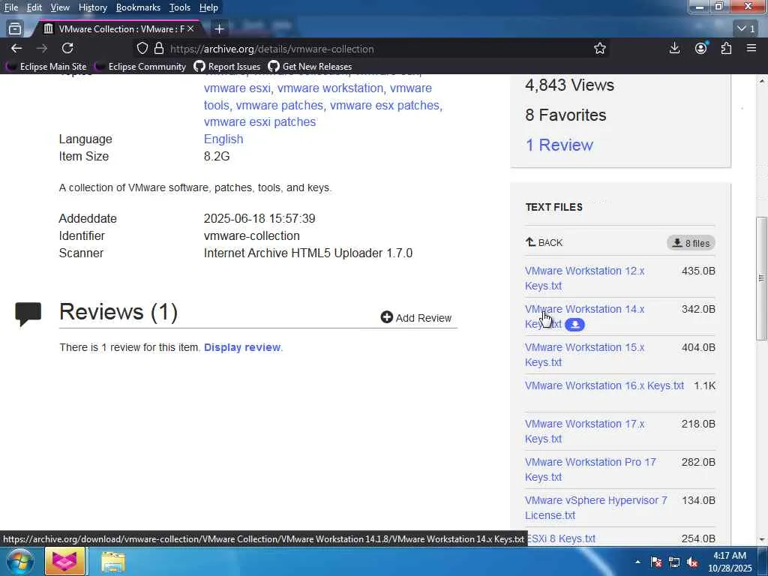Screen dimensions: 768x576
Task: Click the scrollbar up arrow
Action: (762, 79)
